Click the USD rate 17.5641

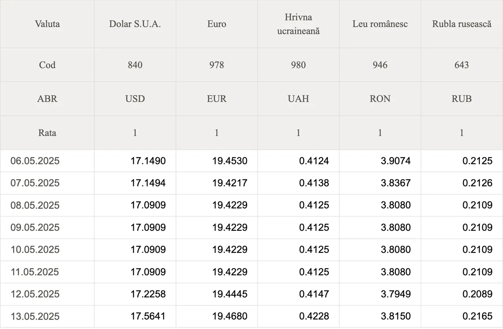pos(148,316)
